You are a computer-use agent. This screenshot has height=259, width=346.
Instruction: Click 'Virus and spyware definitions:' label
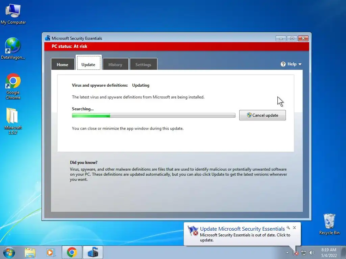click(x=100, y=85)
